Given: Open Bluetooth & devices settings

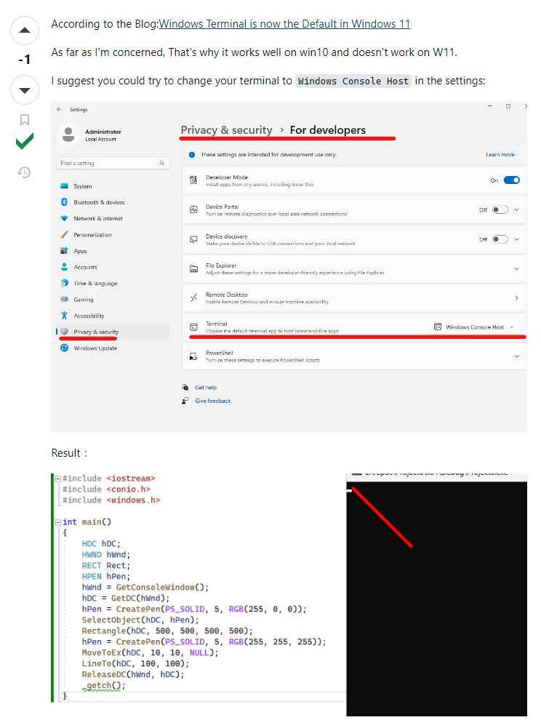Looking at the screenshot, I should (99, 202).
